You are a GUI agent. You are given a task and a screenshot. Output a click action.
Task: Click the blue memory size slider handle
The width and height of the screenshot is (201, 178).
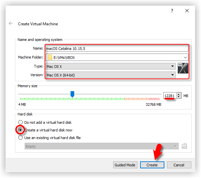[x=72, y=94]
